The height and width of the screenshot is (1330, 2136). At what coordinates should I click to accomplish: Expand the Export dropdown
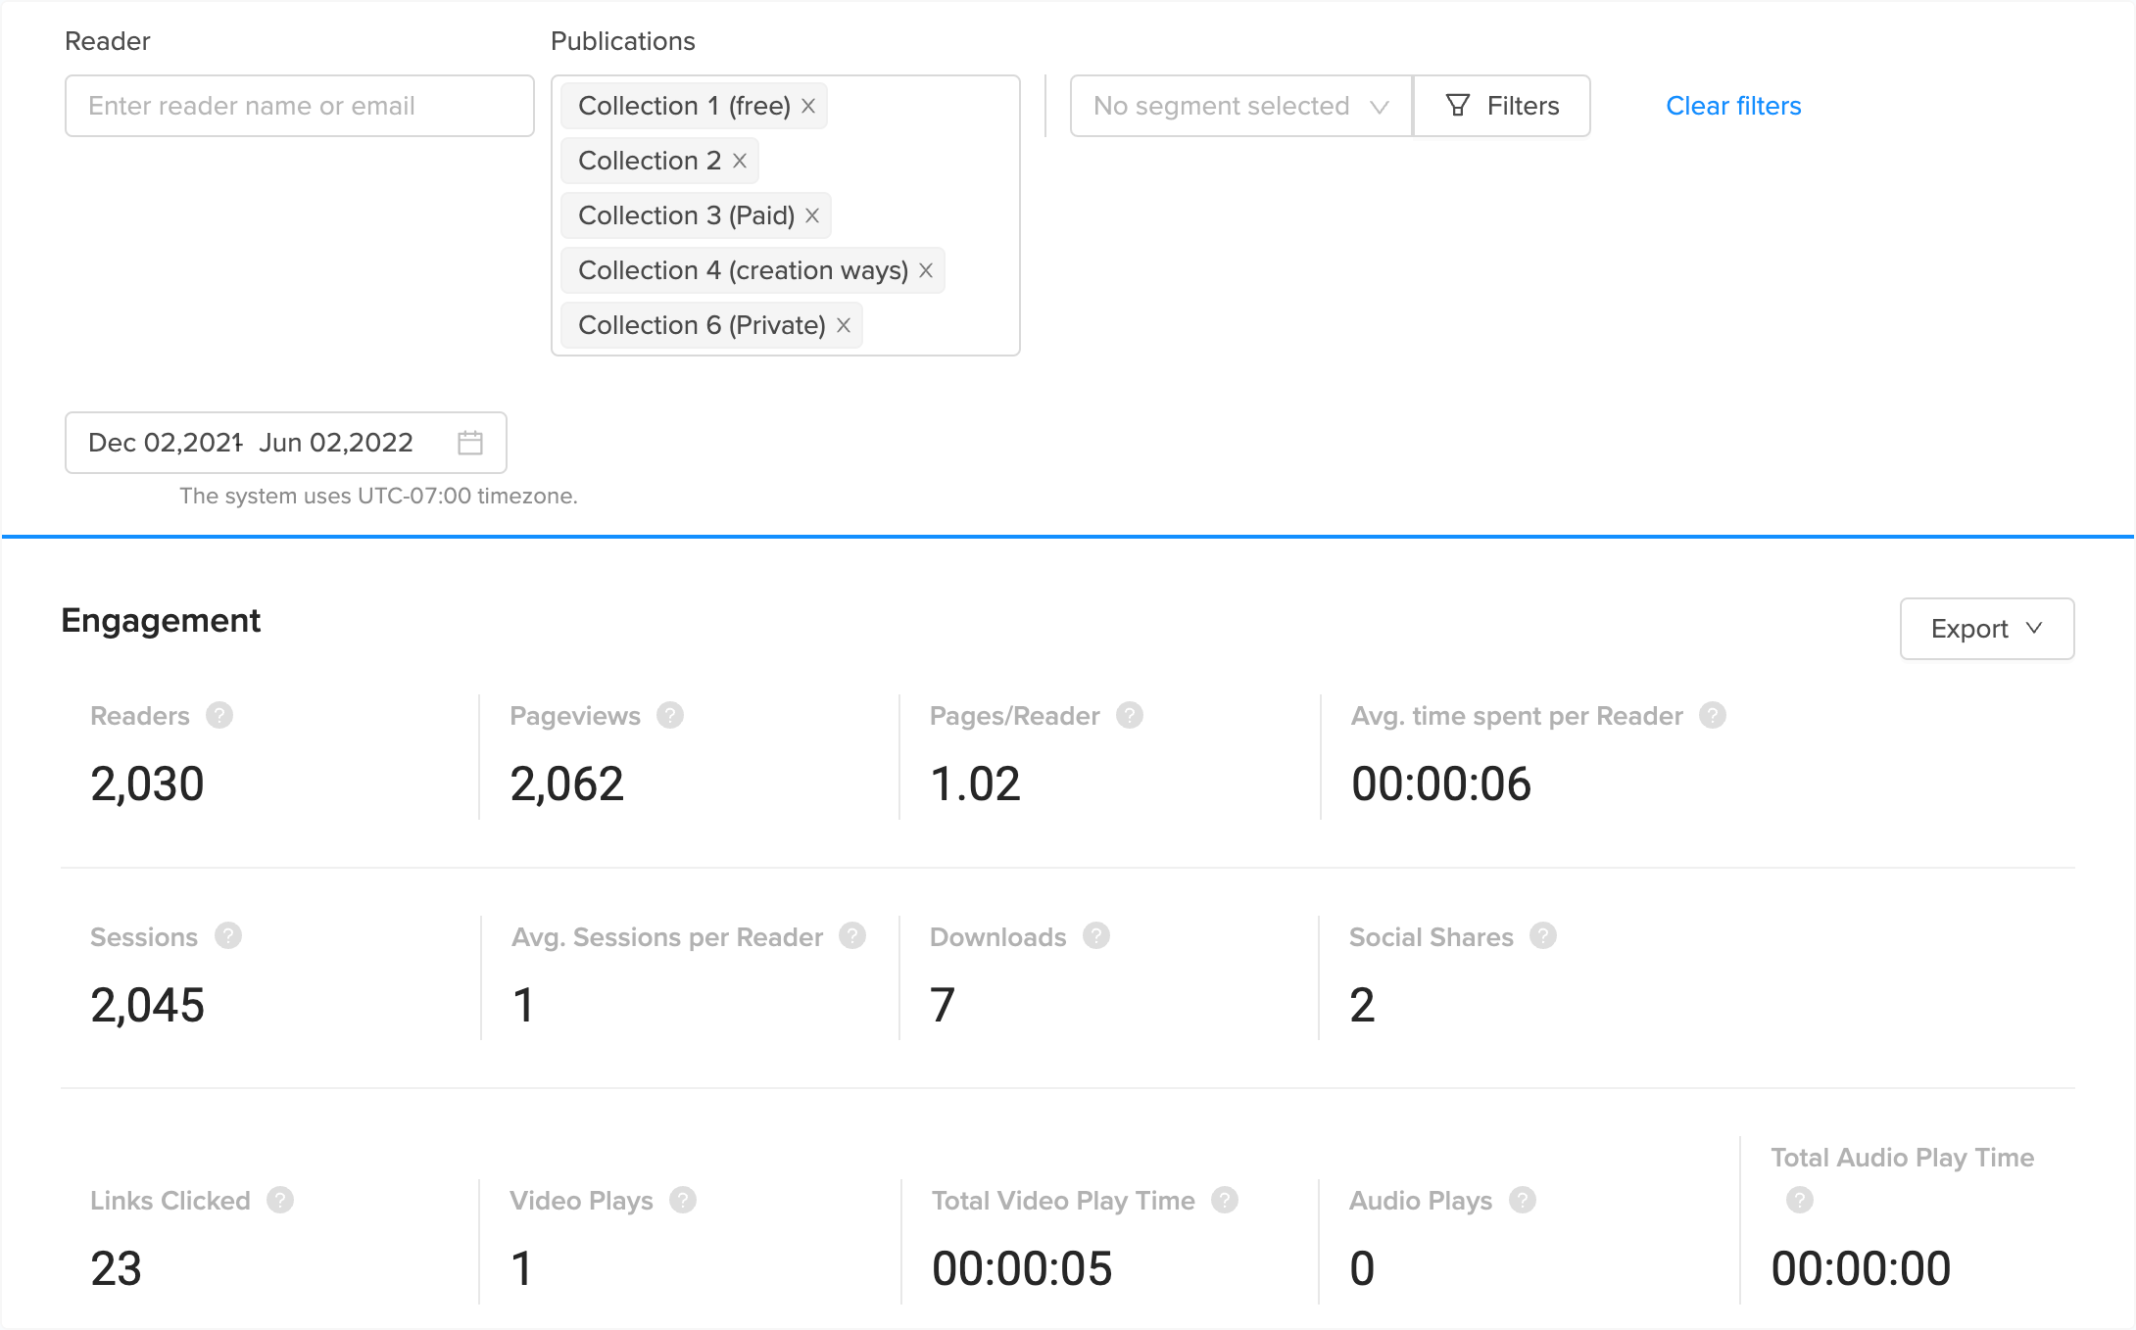tap(1986, 629)
